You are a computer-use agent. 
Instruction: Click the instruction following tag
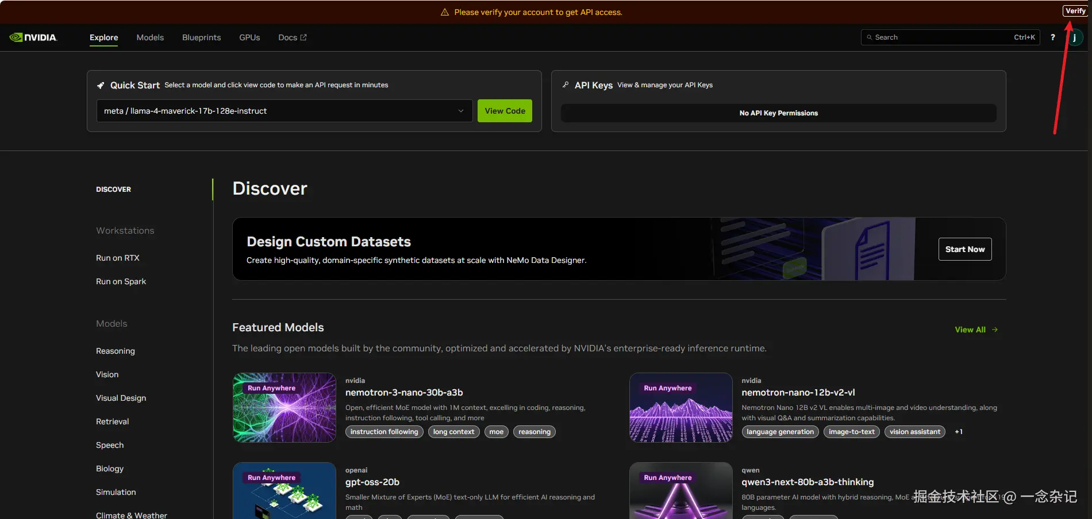384,432
